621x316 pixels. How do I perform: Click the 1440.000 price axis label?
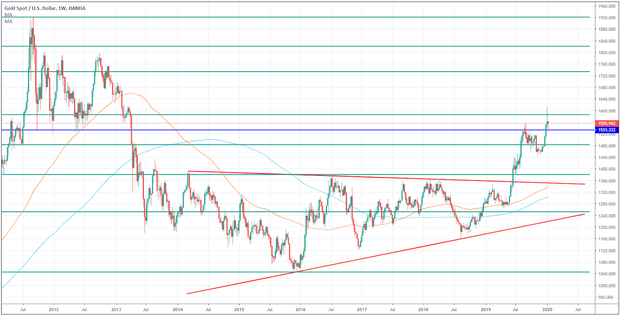(607, 158)
